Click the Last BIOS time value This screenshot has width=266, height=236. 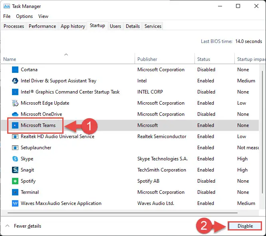pyautogui.click(x=249, y=41)
